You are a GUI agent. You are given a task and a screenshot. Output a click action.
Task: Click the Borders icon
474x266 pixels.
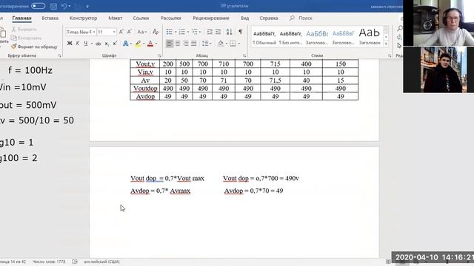click(x=233, y=44)
